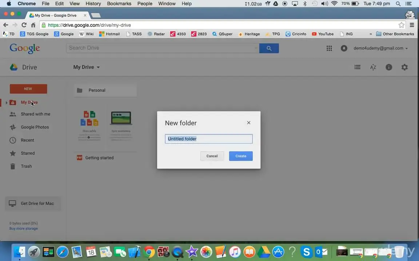Open a new tab button
Screen dimensions: 419x261
[96, 16]
